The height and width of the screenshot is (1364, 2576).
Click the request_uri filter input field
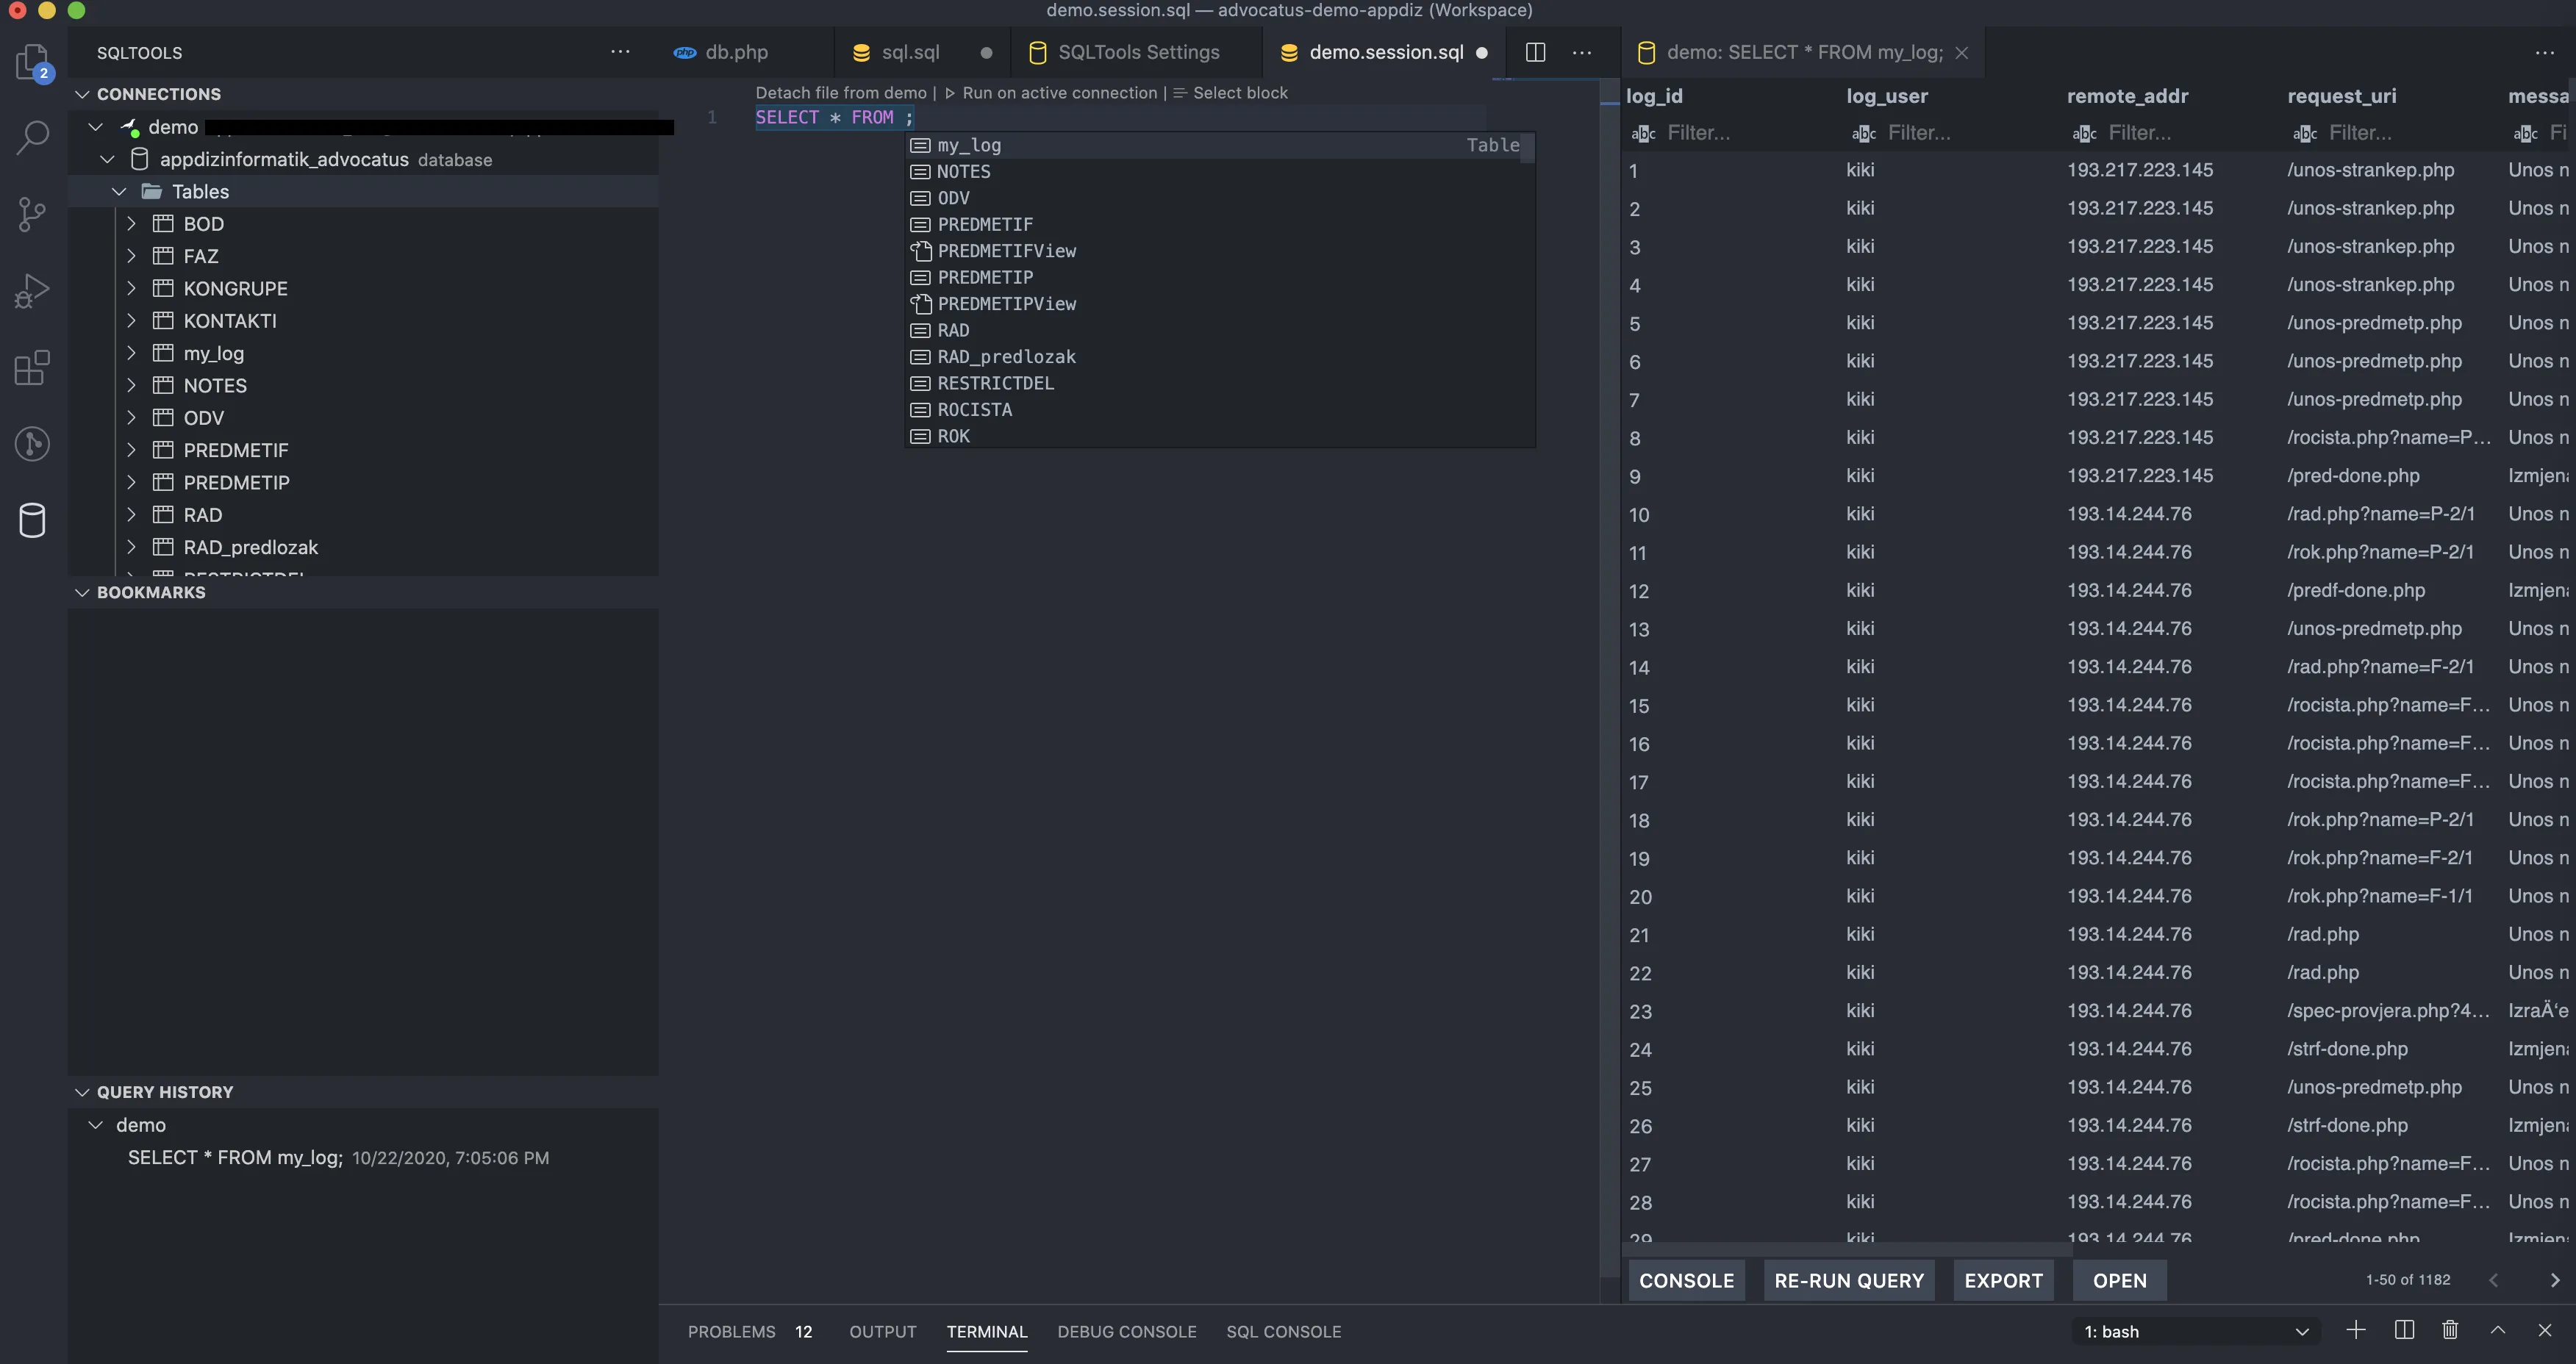2400,133
